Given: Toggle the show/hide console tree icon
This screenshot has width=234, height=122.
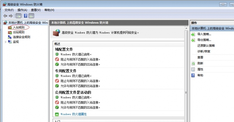Looking at the screenshot, I should tap(18, 16).
